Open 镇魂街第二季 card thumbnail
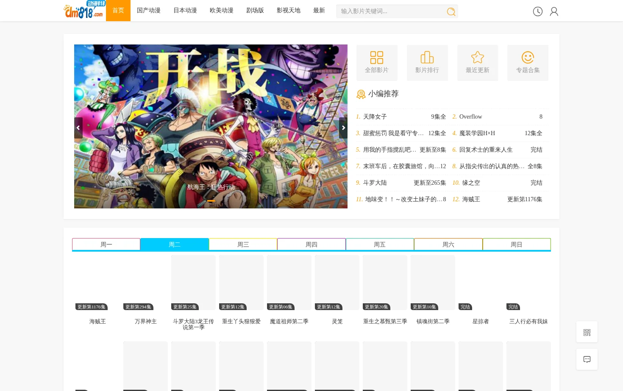This screenshot has height=391, width=623. [433, 283]
